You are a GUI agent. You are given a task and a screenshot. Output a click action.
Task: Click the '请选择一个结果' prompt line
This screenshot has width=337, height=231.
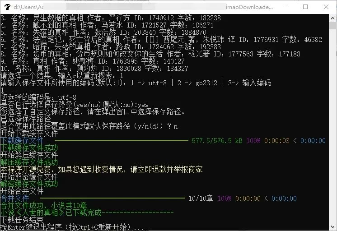tap(62, 75)
